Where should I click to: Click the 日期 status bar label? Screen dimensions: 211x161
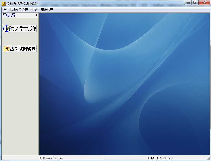(151, 158)
